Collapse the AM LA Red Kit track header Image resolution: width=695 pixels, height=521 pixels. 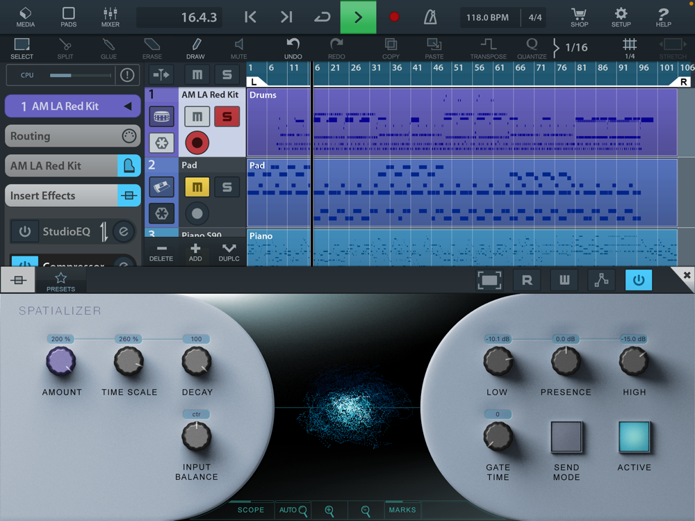coord(128,106)
